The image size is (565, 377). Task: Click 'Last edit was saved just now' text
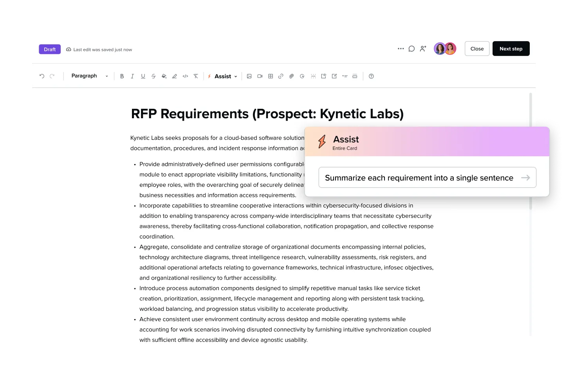(x=103, y=50)
